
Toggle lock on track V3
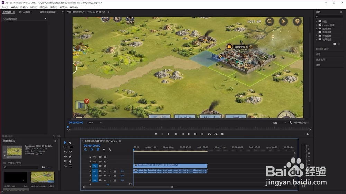90,157
